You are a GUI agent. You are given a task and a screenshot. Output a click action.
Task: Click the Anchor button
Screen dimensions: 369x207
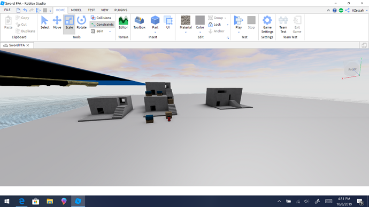click(x=217, y=31)
